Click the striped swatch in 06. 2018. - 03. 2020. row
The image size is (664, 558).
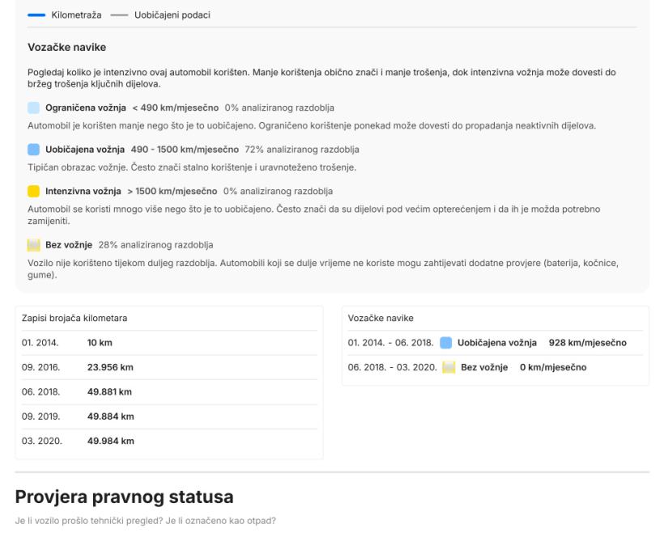click(x=448, y=367)
